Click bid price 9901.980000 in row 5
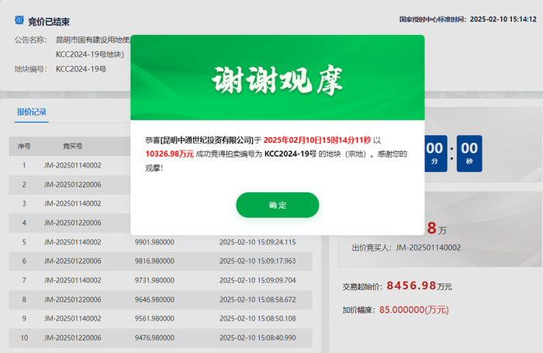This screenshot has height=353, width=543. [x=154, y=242]
